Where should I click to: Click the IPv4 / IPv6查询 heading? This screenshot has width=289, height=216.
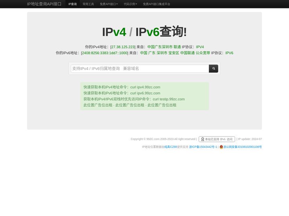point(144,32)
